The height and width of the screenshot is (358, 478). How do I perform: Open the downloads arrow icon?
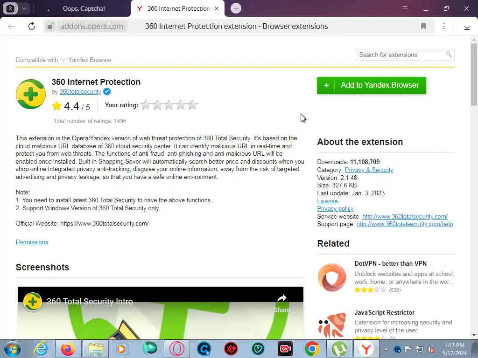pos(467,27)
